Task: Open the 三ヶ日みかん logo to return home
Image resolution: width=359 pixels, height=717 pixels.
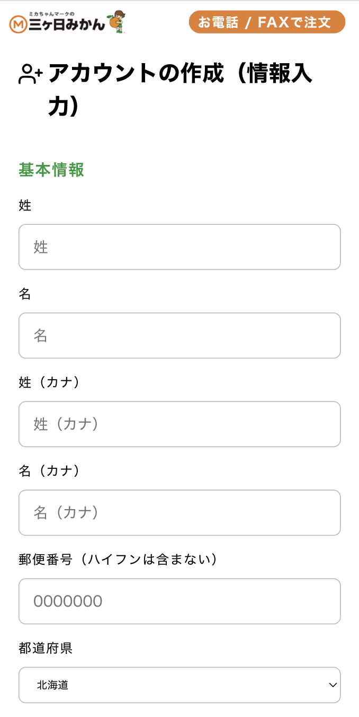Action: (x=64, y=23)
